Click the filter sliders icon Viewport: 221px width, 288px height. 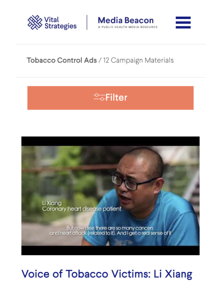99,97
